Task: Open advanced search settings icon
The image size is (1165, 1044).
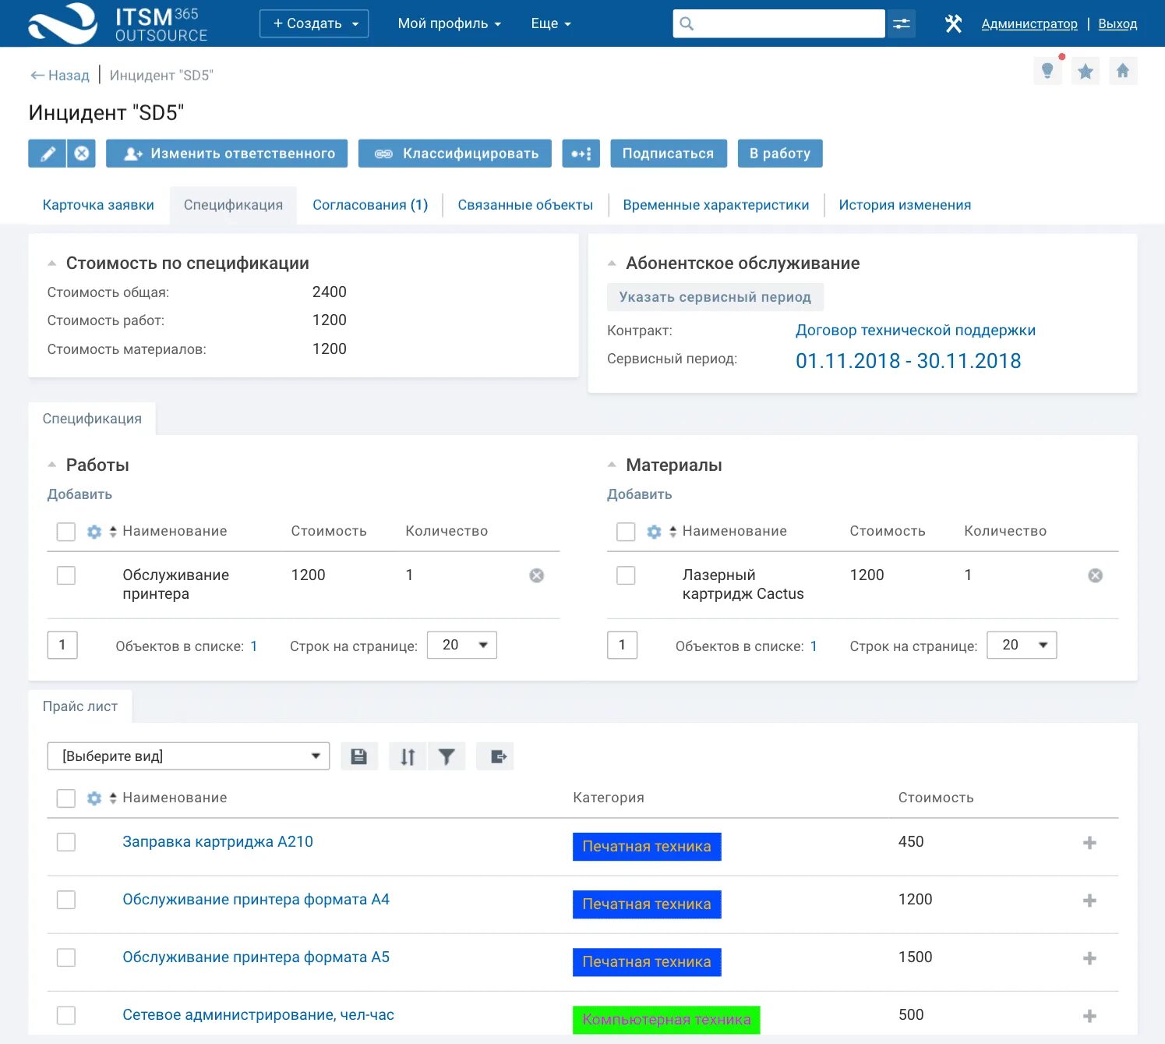Action: click(901, 23)
